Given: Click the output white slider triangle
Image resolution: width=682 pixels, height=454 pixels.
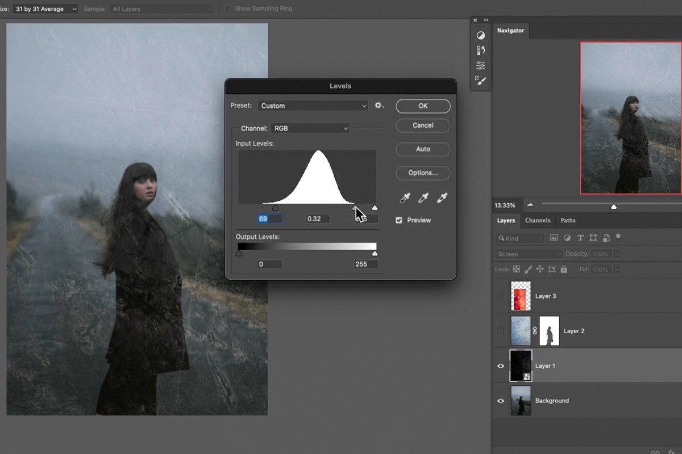Looking at the screenshot, I should coord(375,254).
